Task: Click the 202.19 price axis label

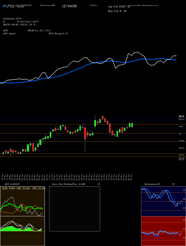Action: pyautogui.click(x=182, y=119)
